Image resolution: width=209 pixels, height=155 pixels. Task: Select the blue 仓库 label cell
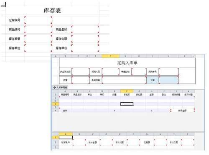(153, 80)
